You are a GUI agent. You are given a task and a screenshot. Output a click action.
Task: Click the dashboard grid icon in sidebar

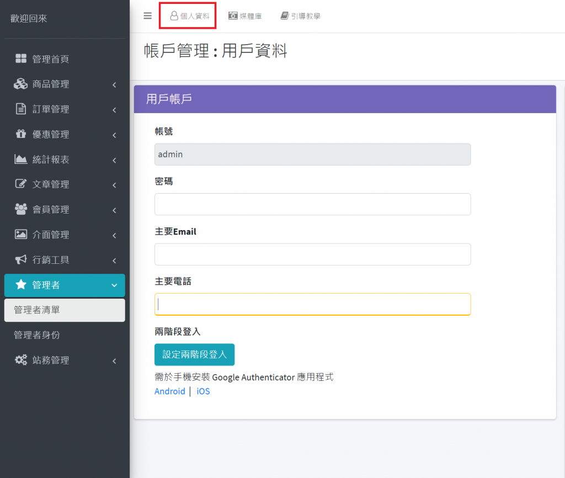(21, 59)
